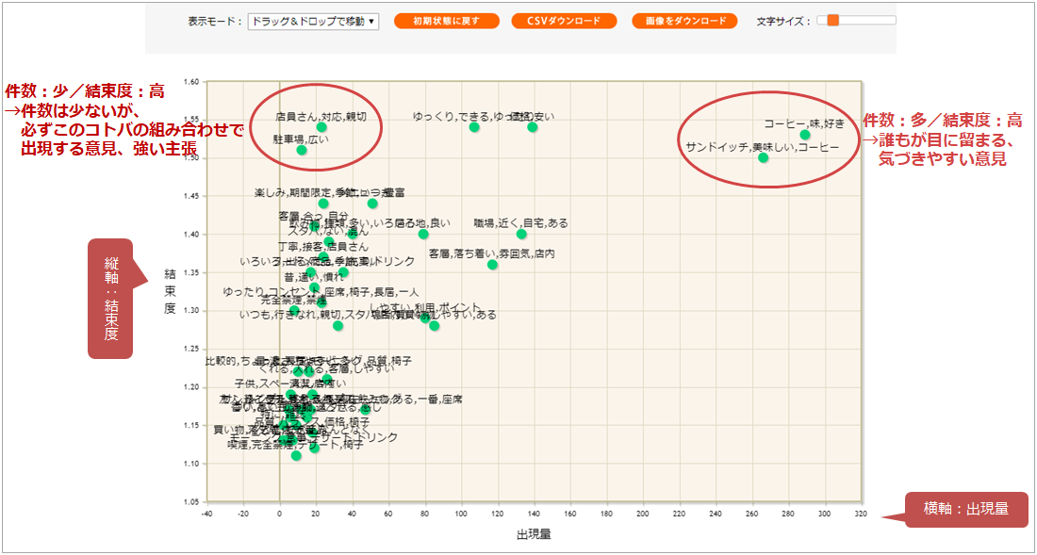
Task: Select the 喫煙,完全禁煙 bottom data point
Action: (296, 455)
